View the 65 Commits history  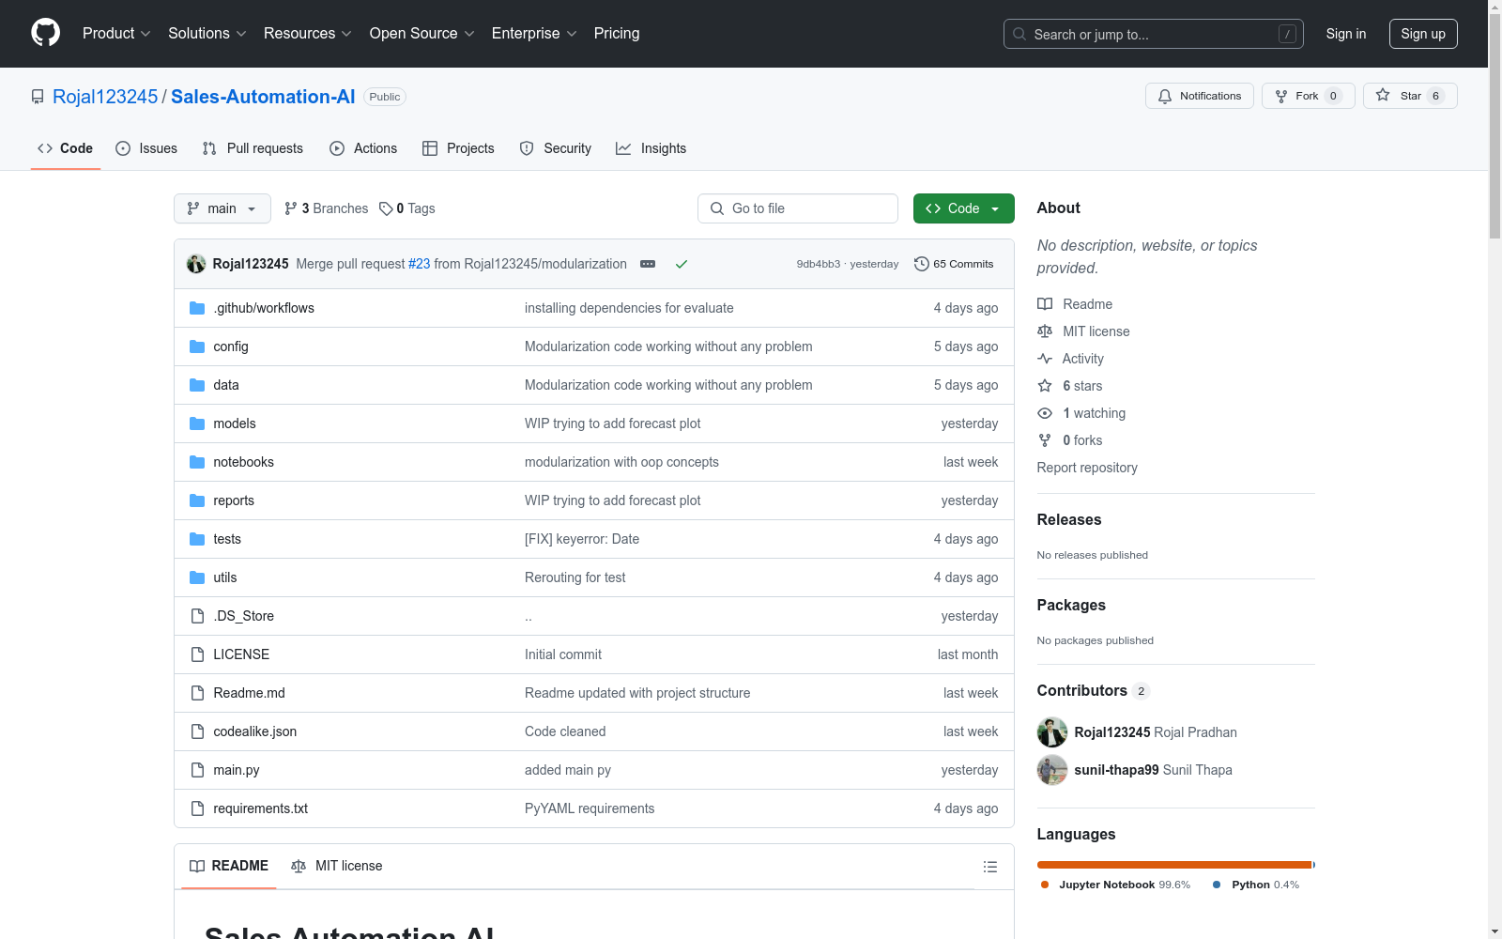954,264
